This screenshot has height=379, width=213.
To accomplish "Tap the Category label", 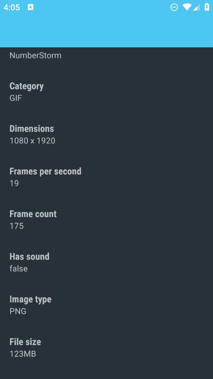I will (x=26, y=86).
